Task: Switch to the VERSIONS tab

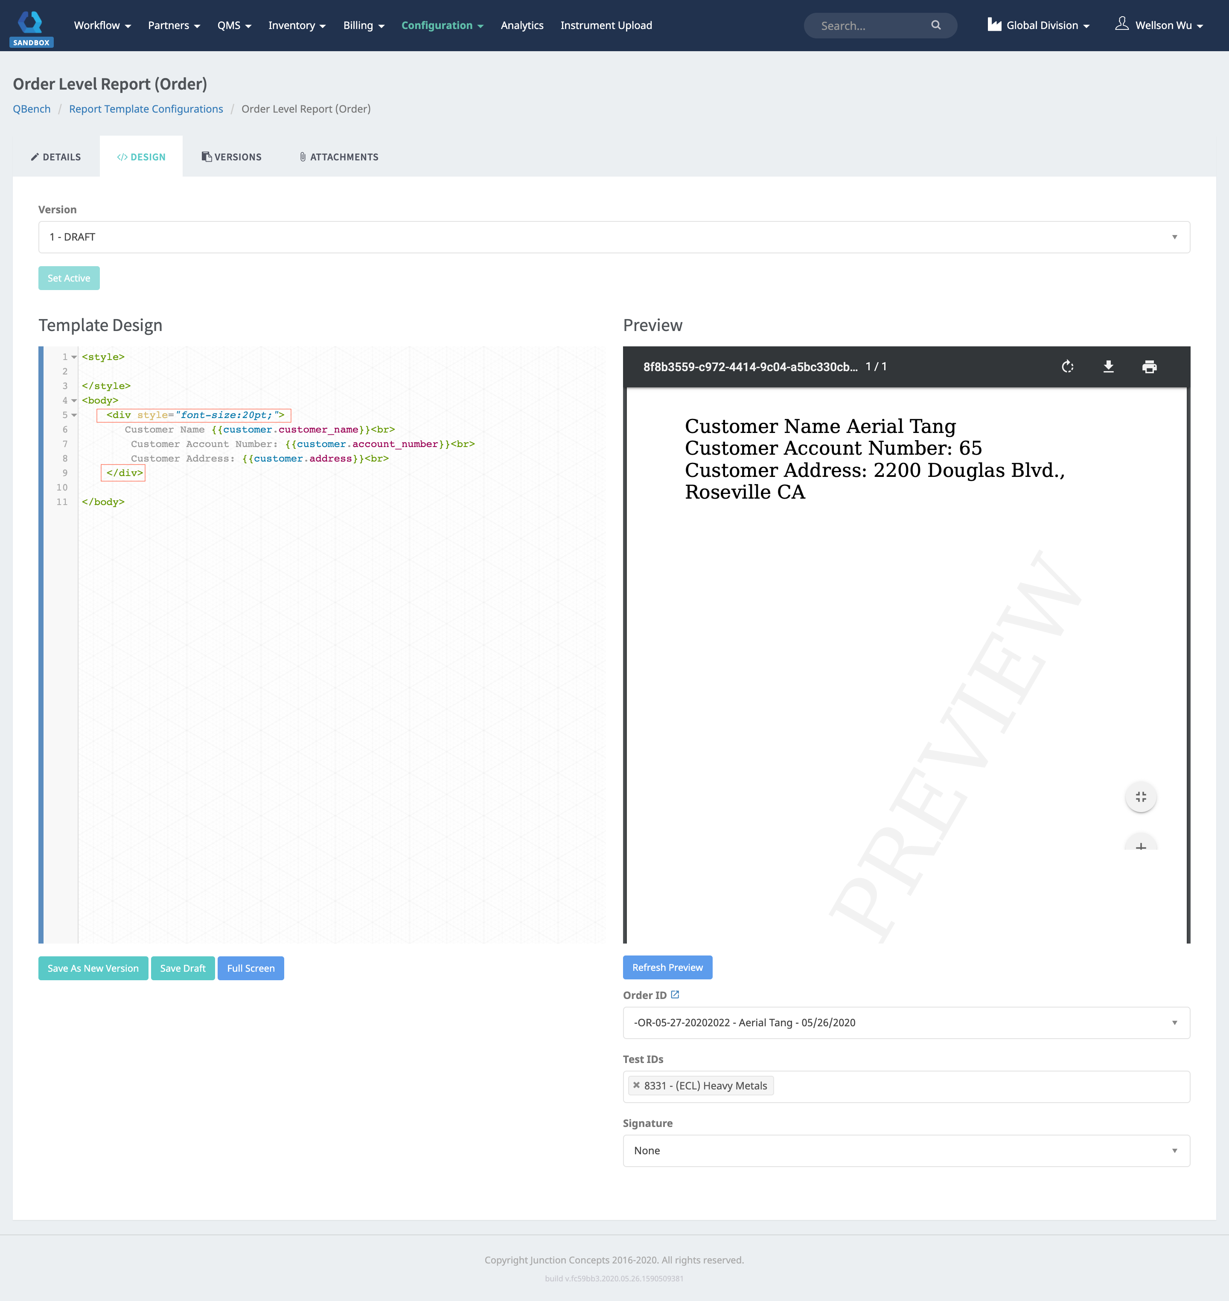Action: tap(231, 157)
